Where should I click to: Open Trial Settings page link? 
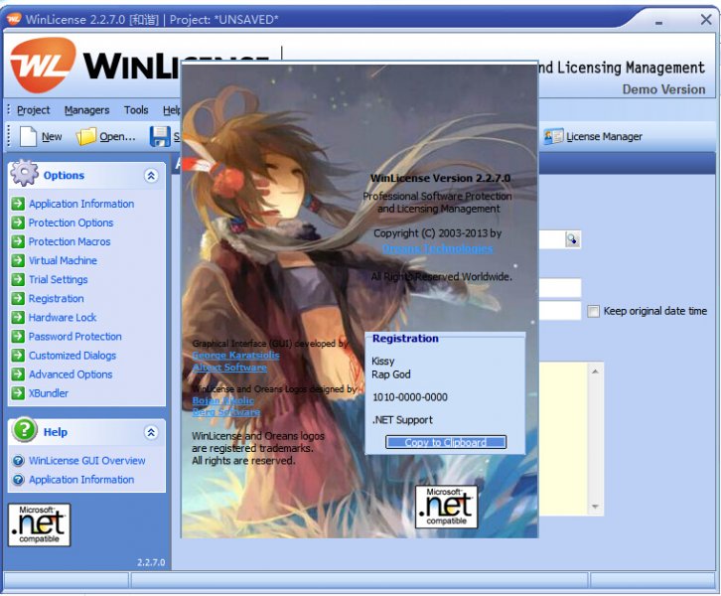pyautogui.click(x=58, y=279)
